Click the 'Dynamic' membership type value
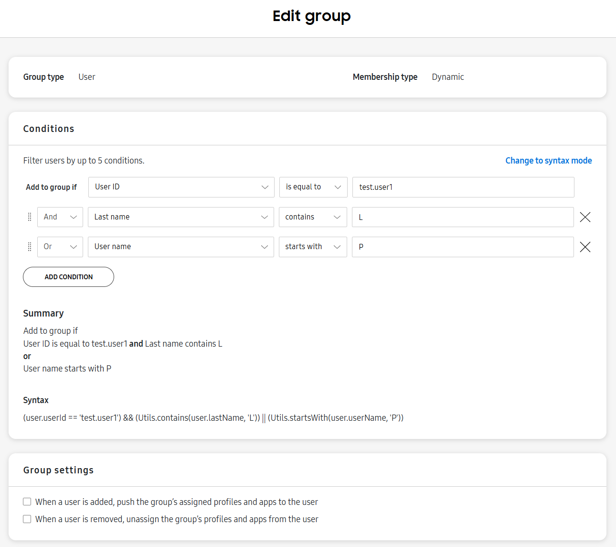This screenshot has height=547, width=616. click(x=448, y=77)
